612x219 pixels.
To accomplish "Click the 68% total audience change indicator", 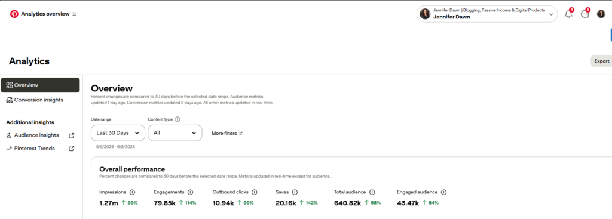I will coord(373,203).
